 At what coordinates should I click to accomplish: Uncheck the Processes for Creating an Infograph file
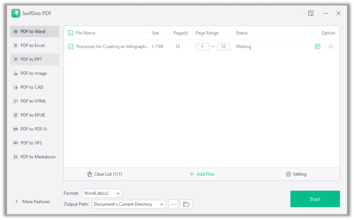[x=71, y=47]
